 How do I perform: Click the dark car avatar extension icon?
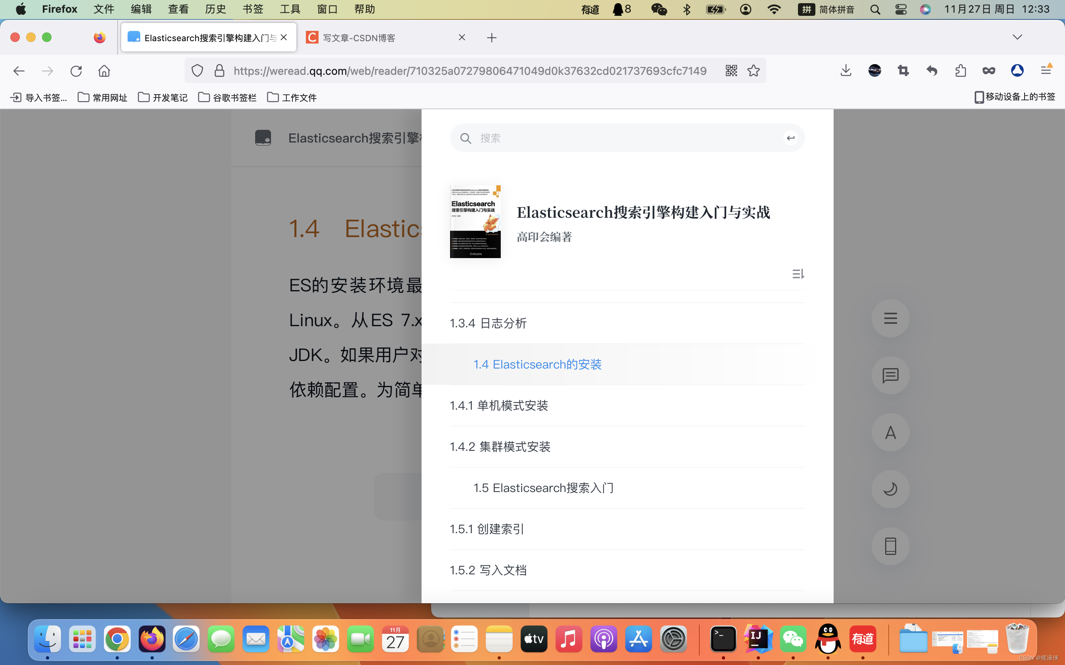[874, 71]
